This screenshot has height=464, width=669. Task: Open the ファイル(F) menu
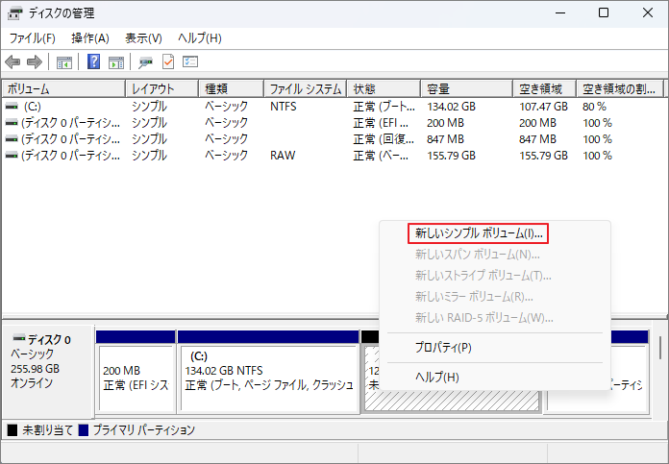coord(33,38)
